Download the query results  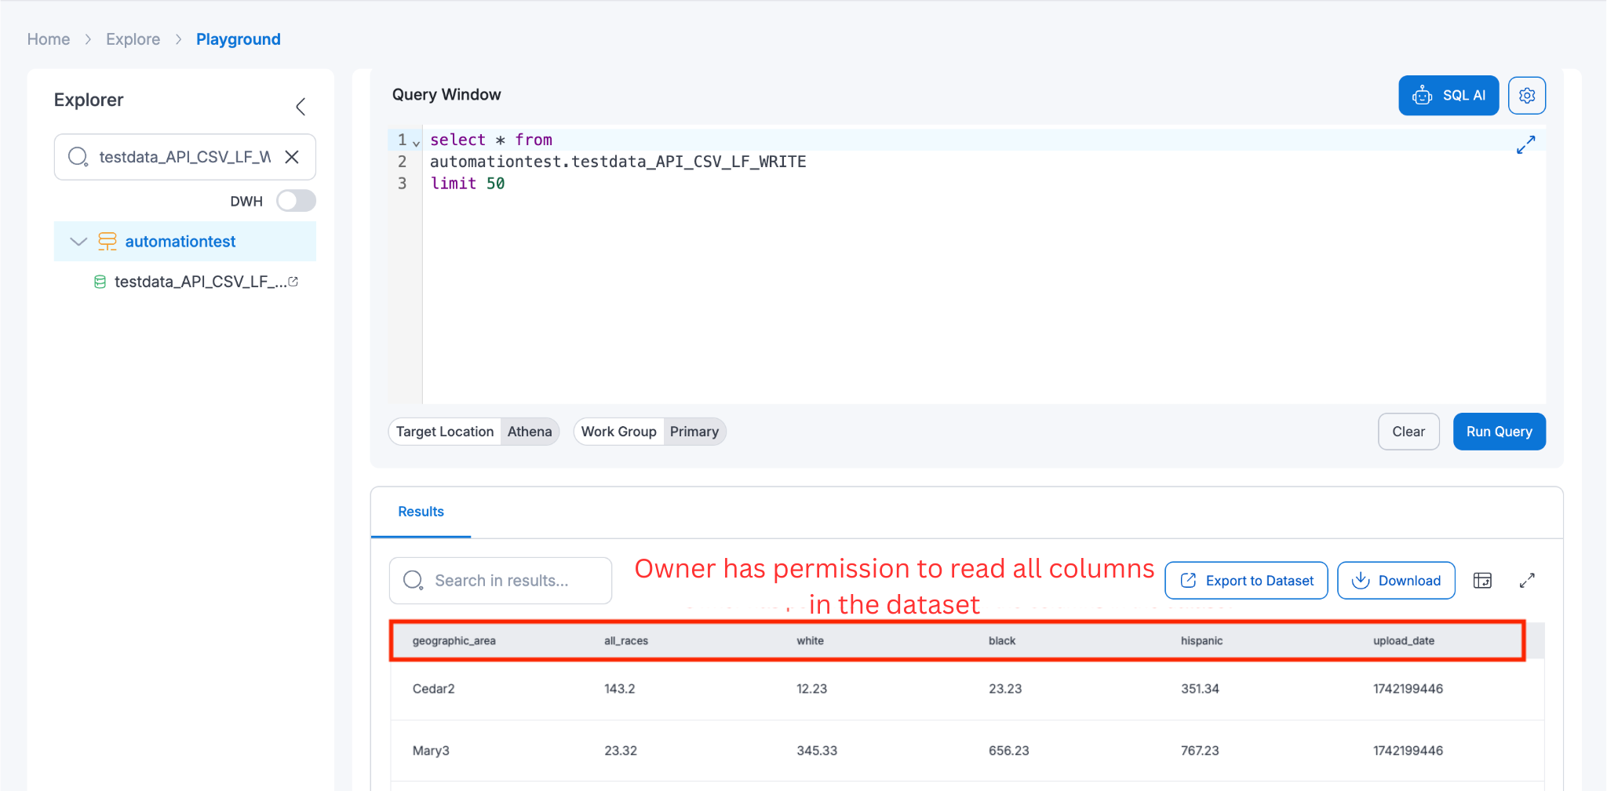point(1395,580)
